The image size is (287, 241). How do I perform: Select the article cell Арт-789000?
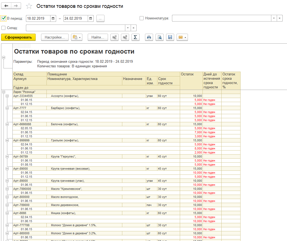[30, 205]
